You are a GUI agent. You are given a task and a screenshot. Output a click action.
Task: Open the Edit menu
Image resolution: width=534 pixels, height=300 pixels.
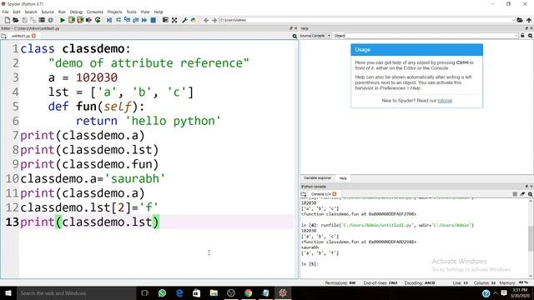[17, 12]
